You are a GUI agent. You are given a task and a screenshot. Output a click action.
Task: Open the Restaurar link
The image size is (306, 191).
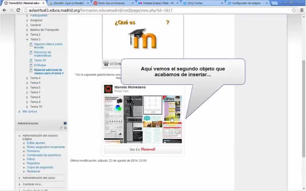(x=33, y=172)
